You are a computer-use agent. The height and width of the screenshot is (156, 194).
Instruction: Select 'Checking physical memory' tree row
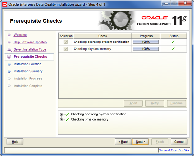90,119
